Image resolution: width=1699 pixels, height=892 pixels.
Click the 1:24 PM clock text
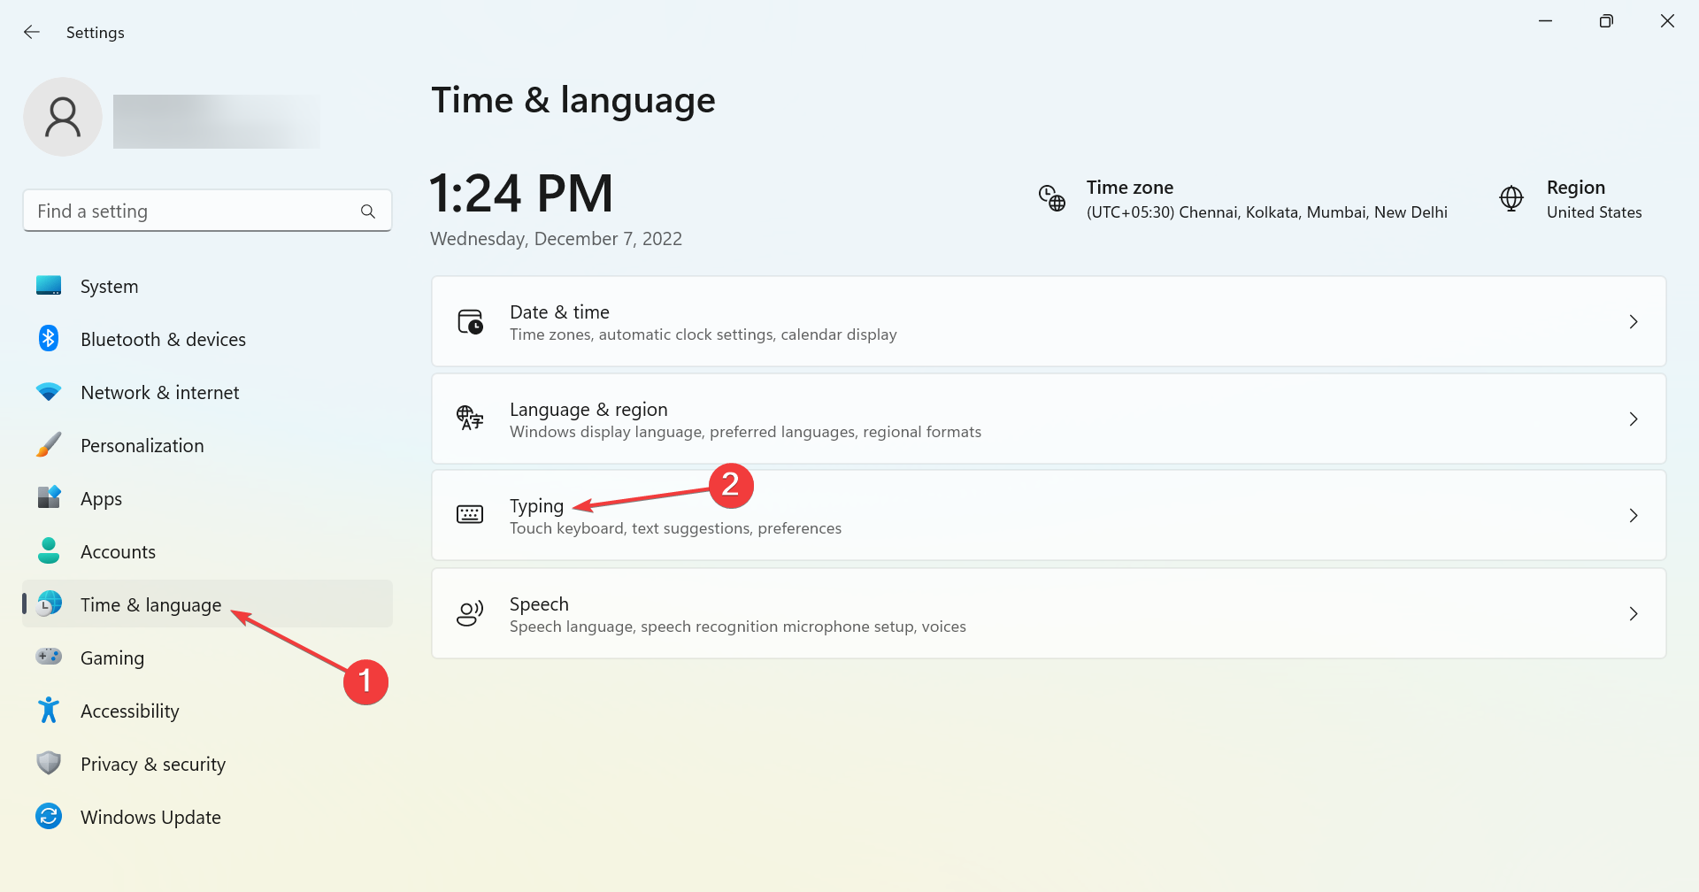(x=521, y=193)
